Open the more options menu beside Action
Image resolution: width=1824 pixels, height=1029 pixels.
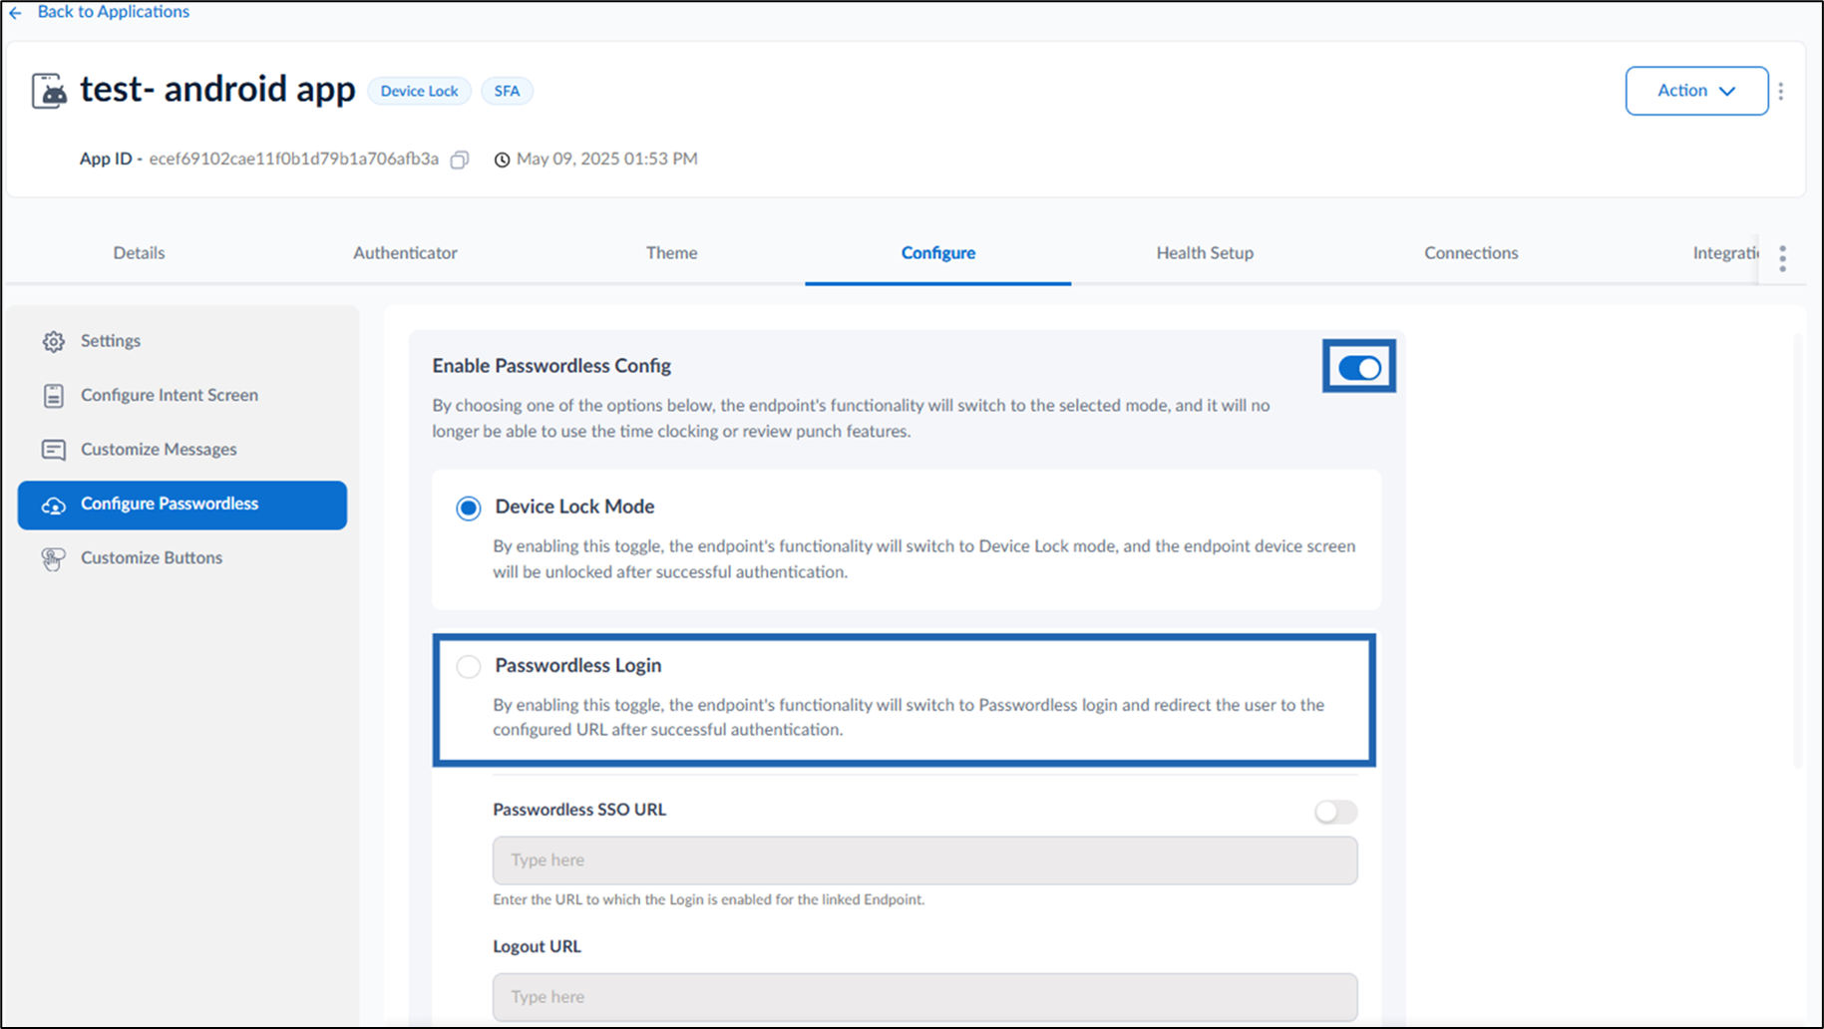[1781, 91]
